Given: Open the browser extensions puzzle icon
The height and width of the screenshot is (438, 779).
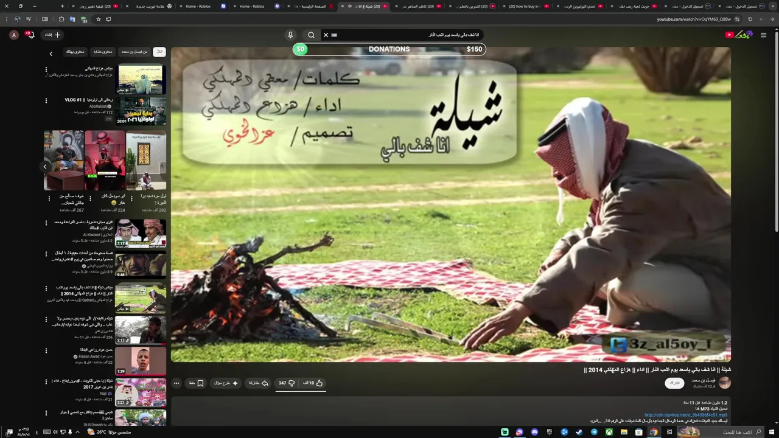Looking at the screenshot, I should 61,19.
